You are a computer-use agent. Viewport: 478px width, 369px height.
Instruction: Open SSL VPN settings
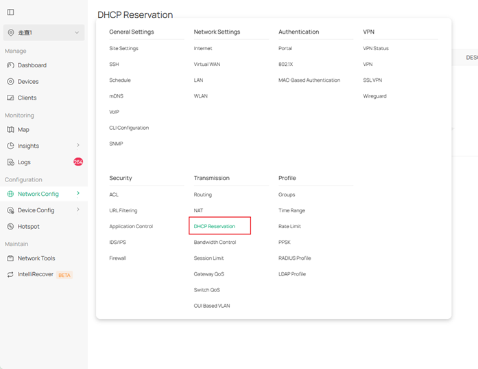coord(372,80)
